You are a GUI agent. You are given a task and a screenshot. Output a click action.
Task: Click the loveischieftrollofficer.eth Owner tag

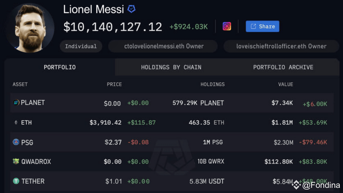pyautogui.click(x=281, y=46)
